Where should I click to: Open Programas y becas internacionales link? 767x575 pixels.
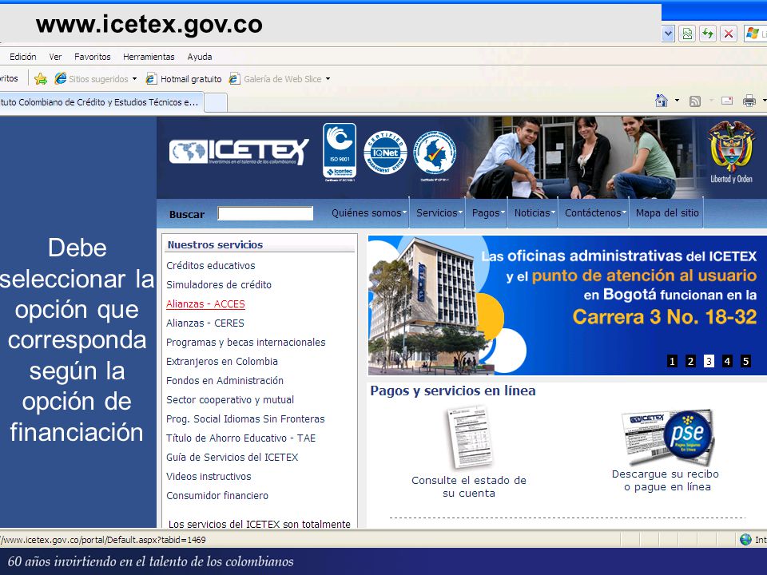point(245,343)
